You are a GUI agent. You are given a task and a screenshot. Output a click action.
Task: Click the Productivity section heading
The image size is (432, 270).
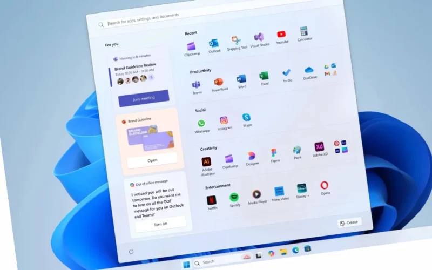coord(200,71)
